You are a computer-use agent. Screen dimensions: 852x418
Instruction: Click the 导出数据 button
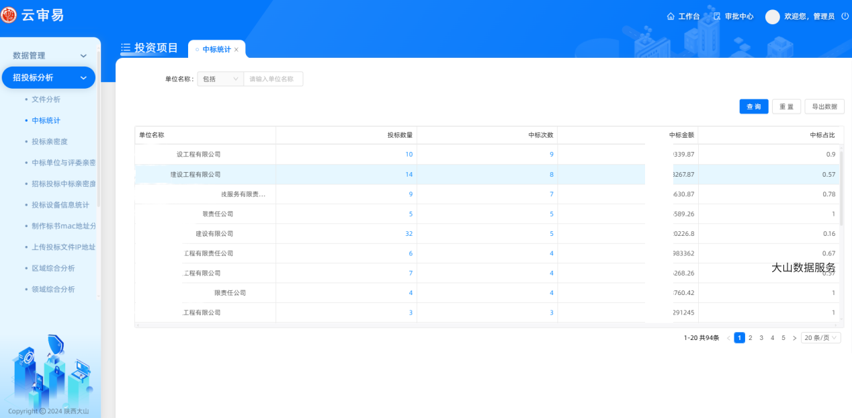pyautogui.click(x=824, y=107)
